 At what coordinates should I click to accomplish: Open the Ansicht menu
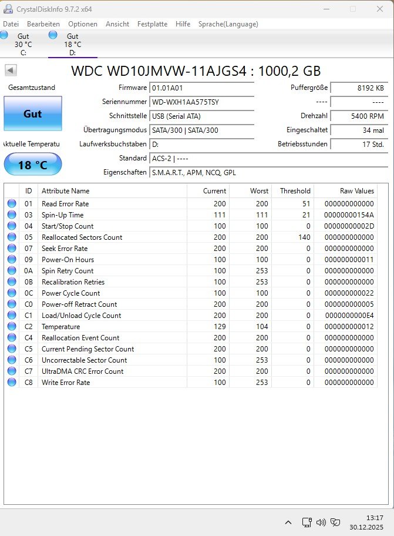pyautogui.click(x=117, y=24)
